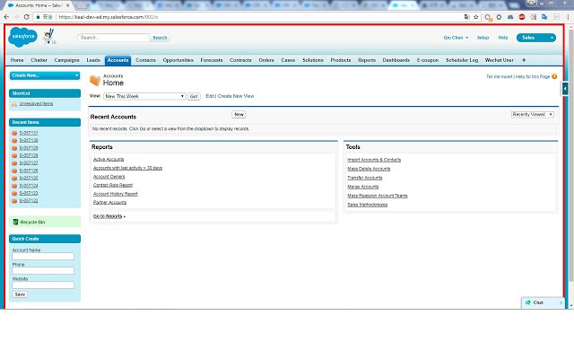The height and width of the screenshot is (359, 574).
Task: Open the Recently Viewed dropdown
Action: click(532, 115)
